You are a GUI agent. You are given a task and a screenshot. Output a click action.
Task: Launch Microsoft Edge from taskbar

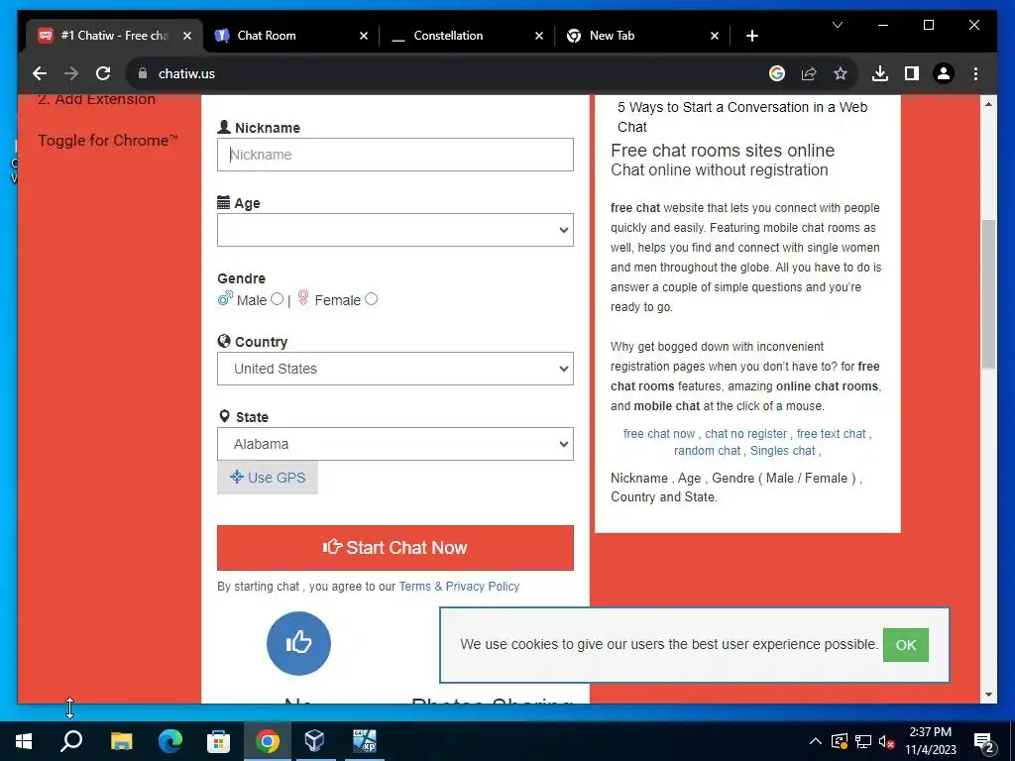point(170,741)
